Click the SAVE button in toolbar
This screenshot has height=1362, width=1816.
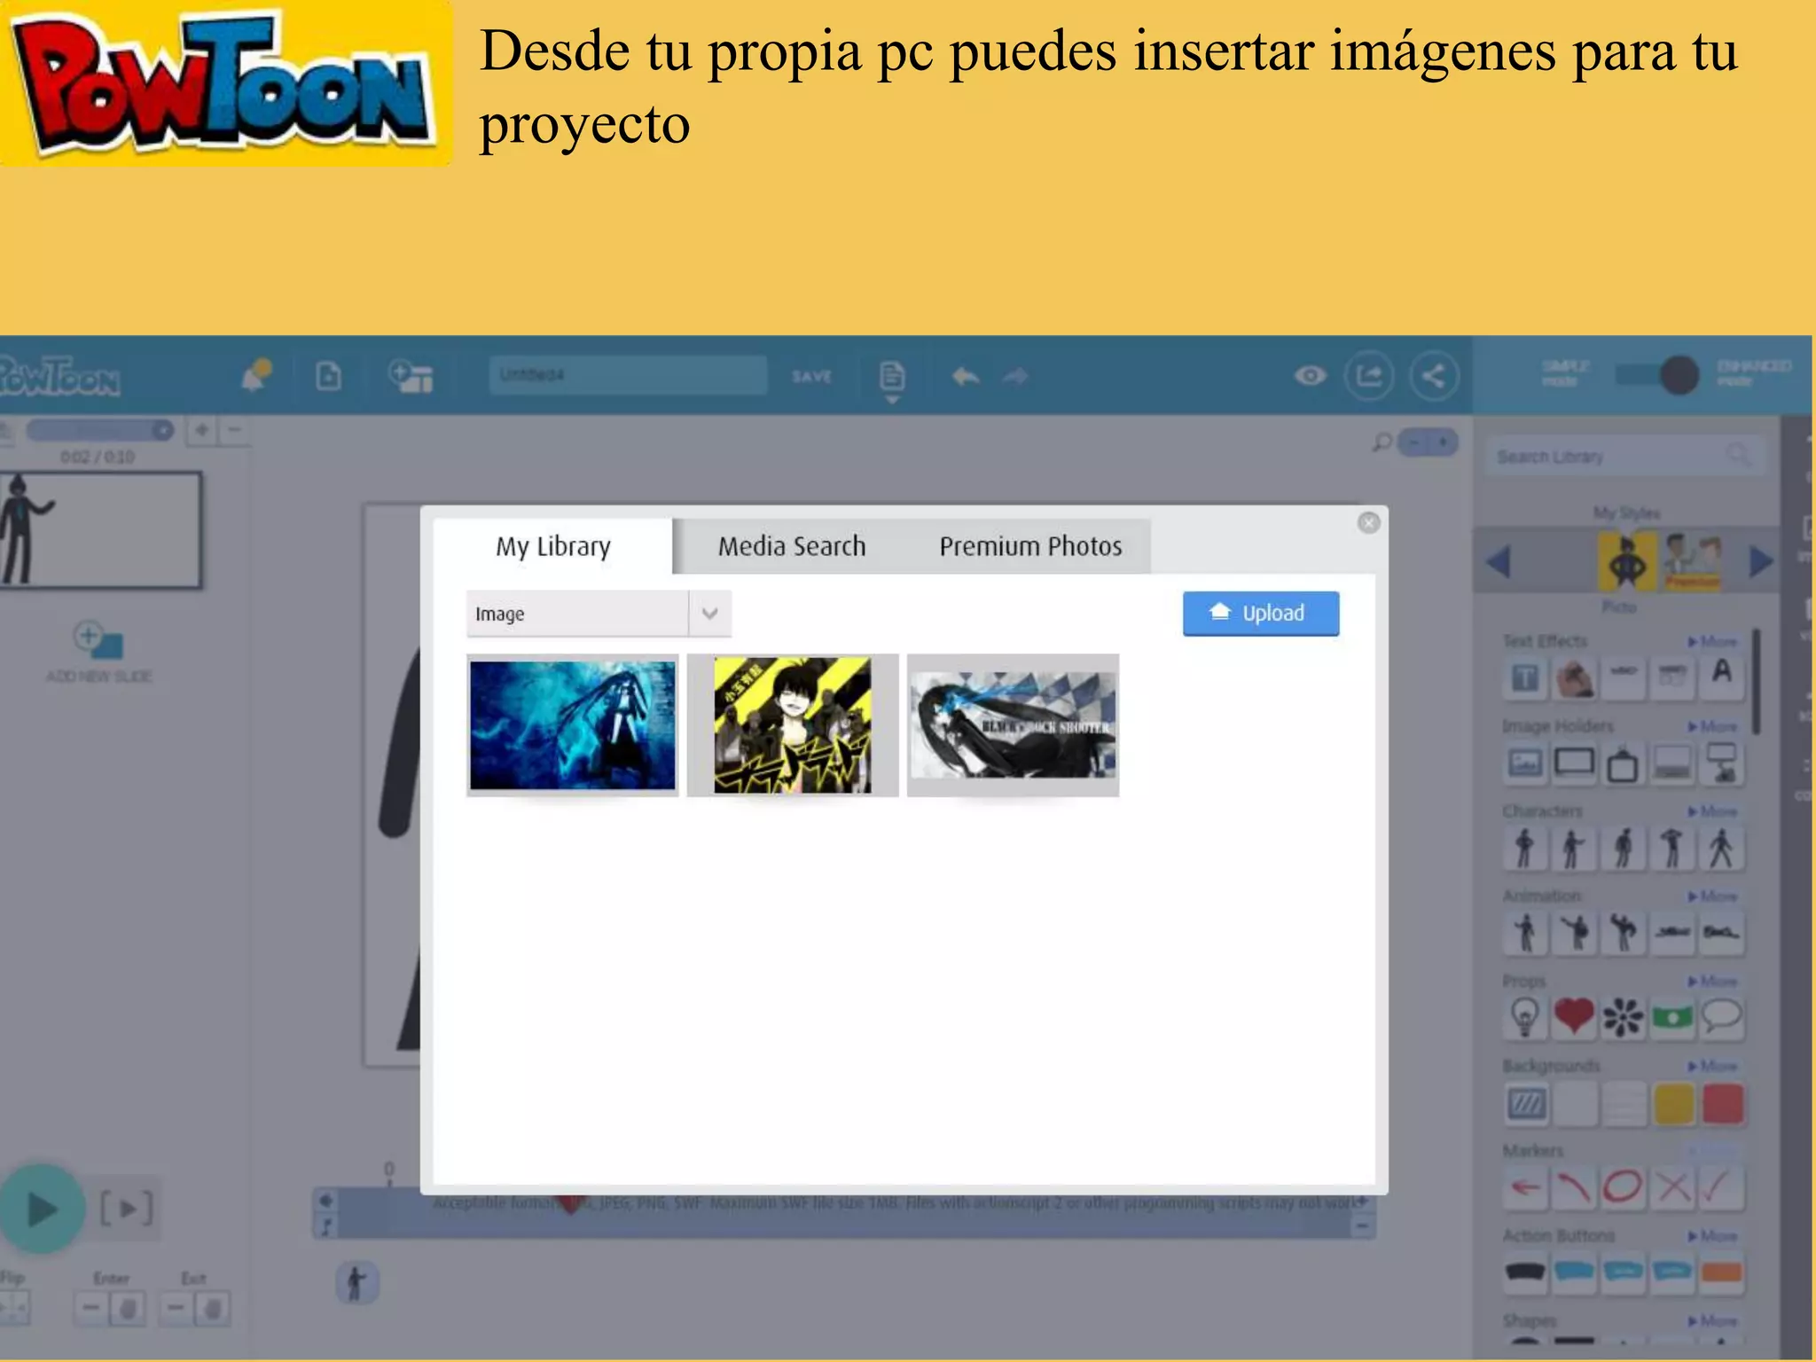811,376
